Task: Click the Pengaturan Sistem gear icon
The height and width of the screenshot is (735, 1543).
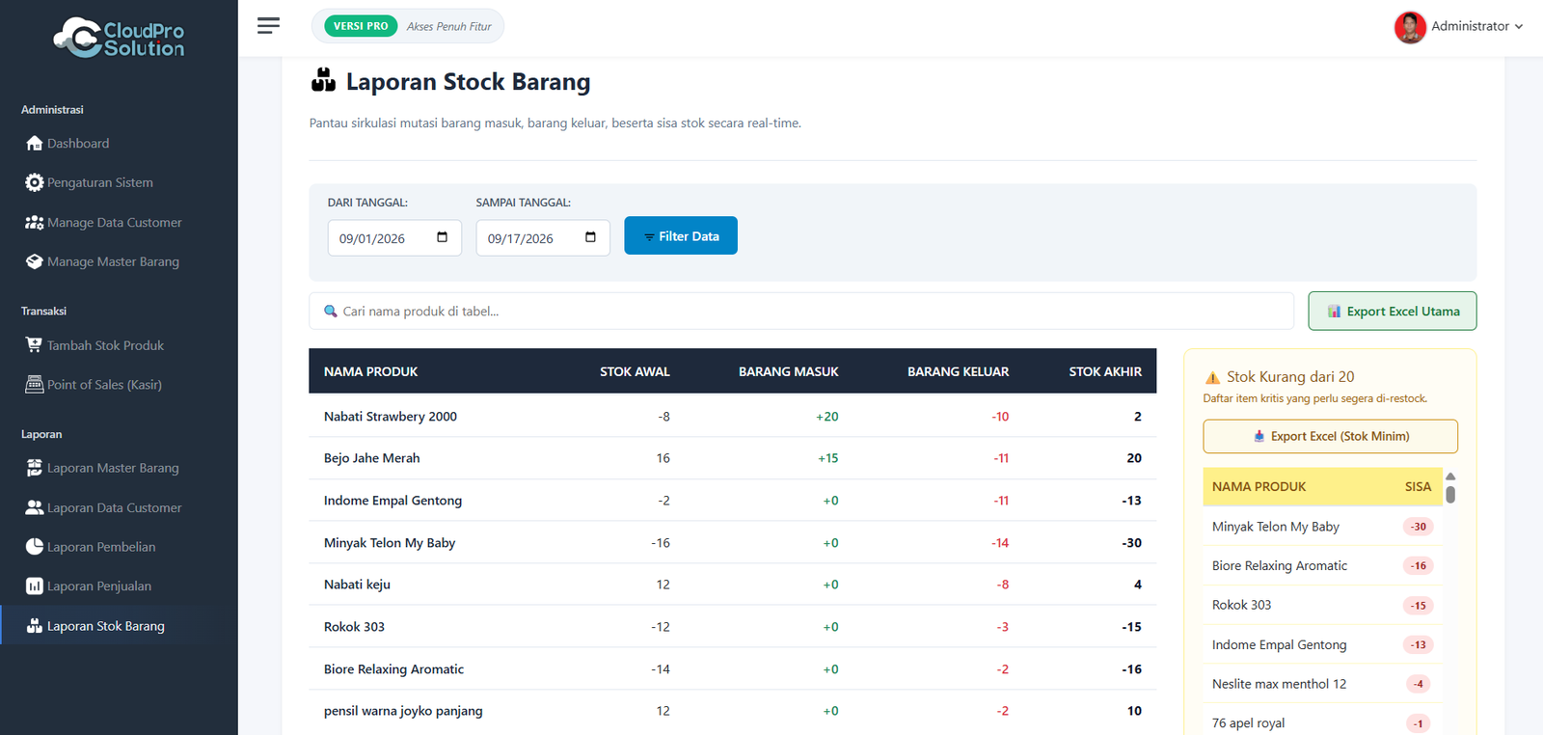Action: pos(34,182)
